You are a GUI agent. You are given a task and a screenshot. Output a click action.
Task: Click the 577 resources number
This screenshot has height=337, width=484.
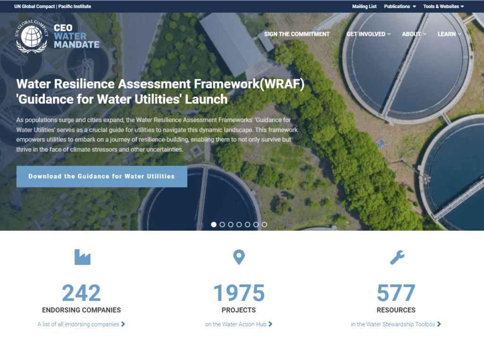396,293
